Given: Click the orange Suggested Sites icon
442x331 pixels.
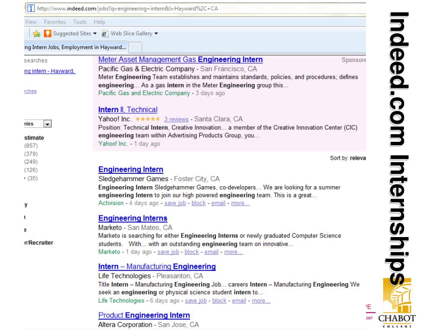Looking at the screenshot, I should tap(47, 34).
